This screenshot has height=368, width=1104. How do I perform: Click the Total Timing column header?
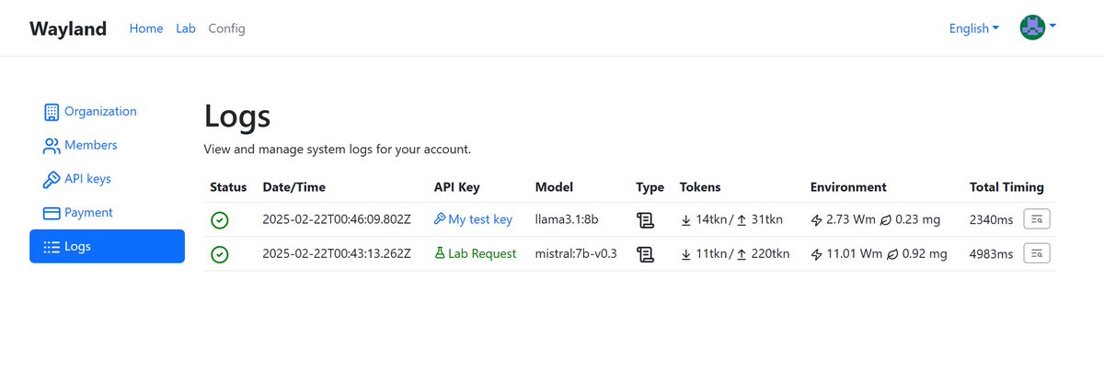1006,187
